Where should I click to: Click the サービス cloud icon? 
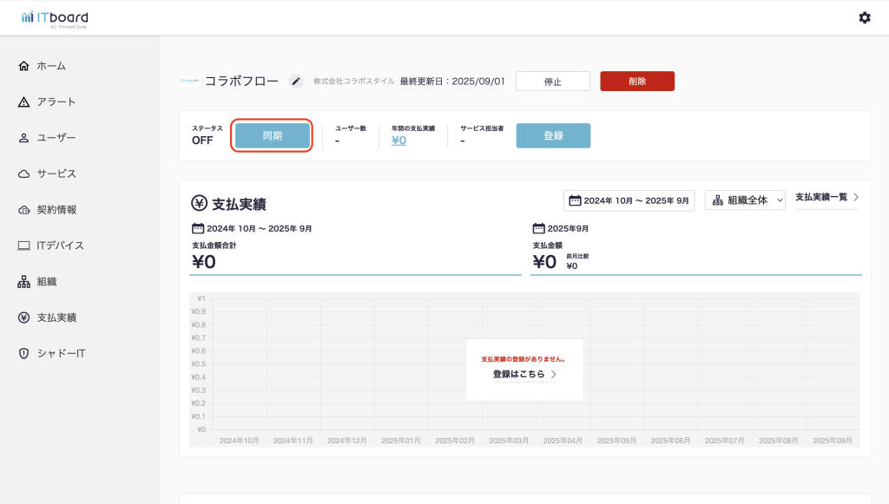click(x=24, y=173)
